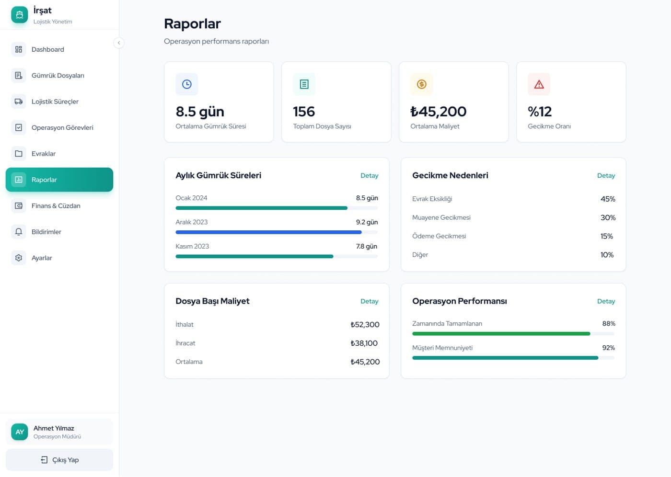Open Detay link for Operasyon Performansı

(x=606, y=301)
